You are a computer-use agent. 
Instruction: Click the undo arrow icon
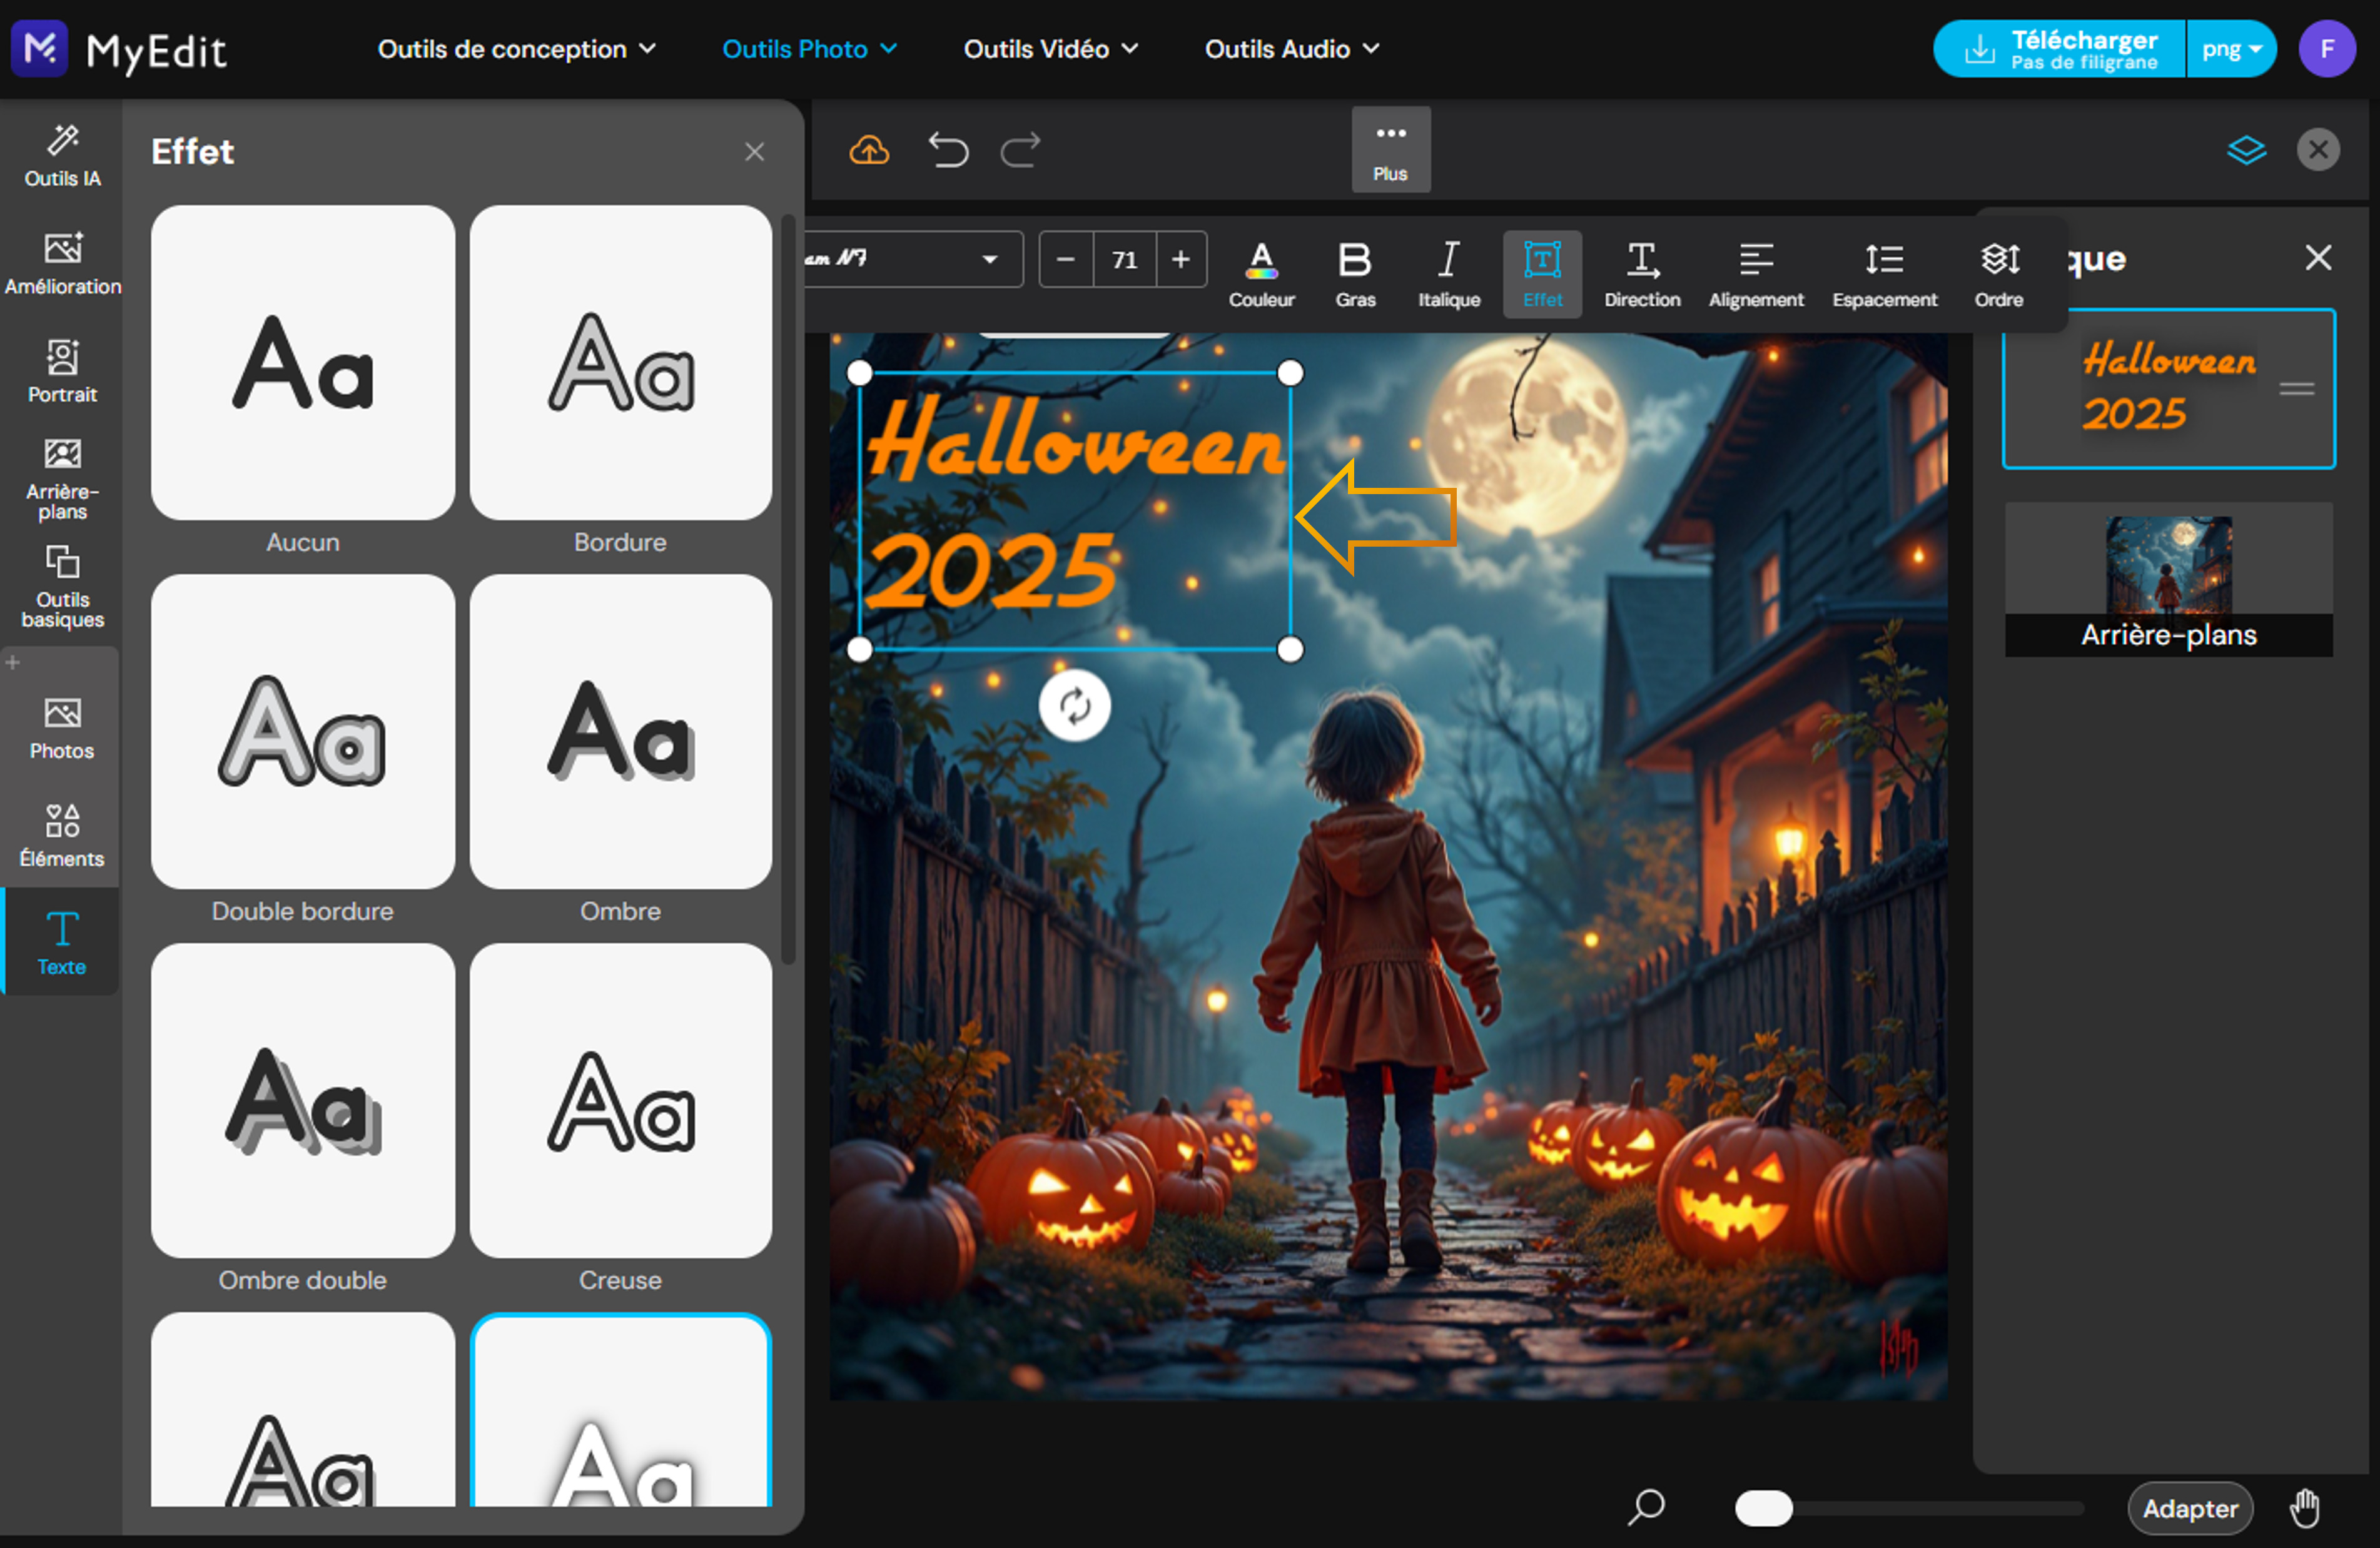tap(948, 150)
